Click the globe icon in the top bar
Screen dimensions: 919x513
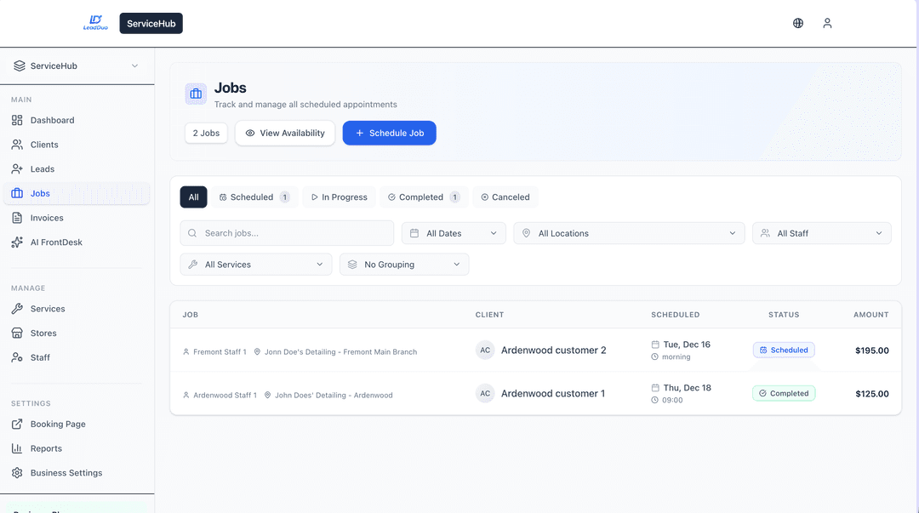797,23
